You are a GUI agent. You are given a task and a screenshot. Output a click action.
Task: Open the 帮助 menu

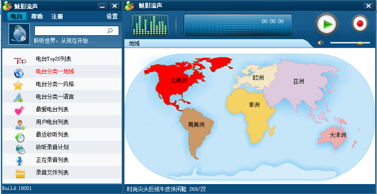pos(37,17)
